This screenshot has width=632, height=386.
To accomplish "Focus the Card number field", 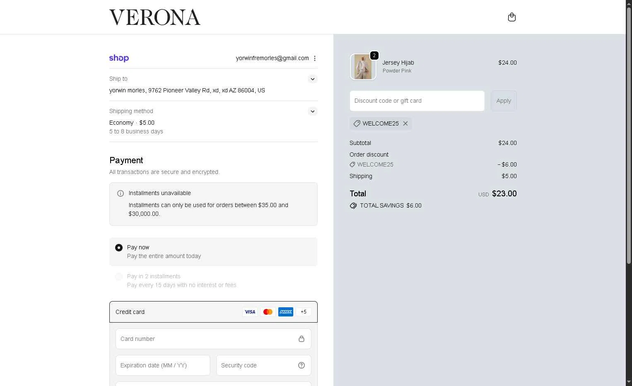I will point(213,339).
